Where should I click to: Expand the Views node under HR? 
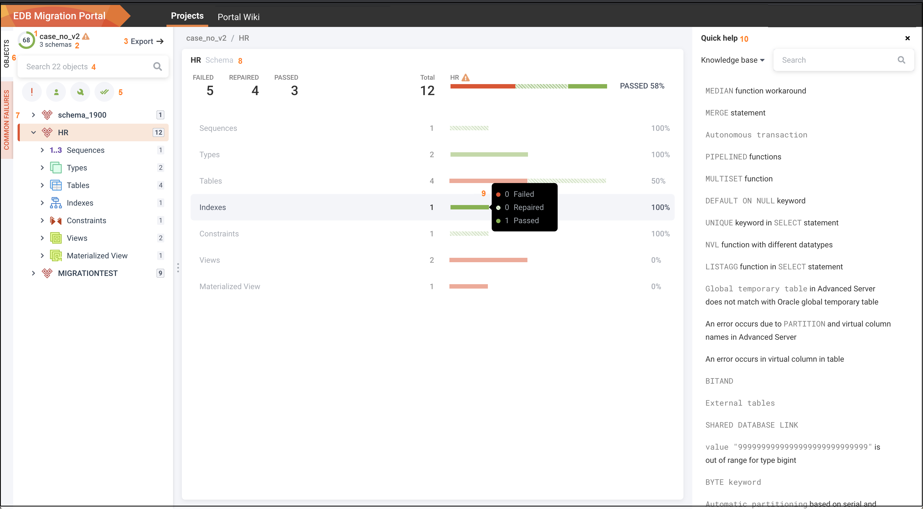[x=42, y=238]
